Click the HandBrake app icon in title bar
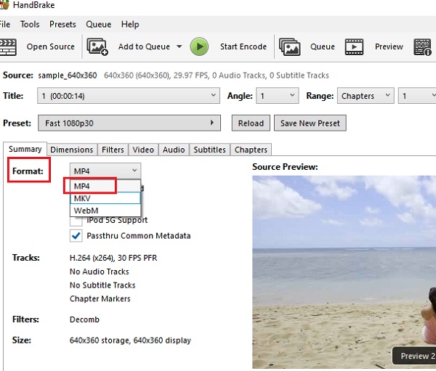Image resolution: width=436 pixels, height=371 pixels. pyautogui.click(x=4, y=5)
